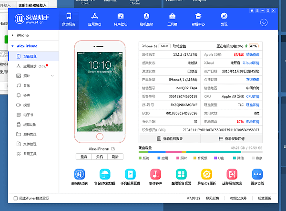The image size is (286, 211).
Task: Launch 迁移设备数据 migrate device data tool
Action: (x=232, y=177)
